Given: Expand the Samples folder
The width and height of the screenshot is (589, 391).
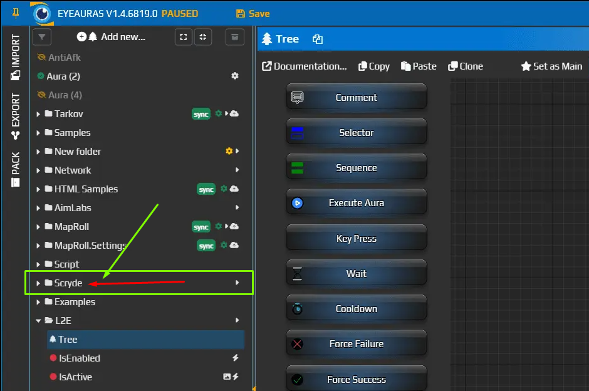Looking at the screenshot, I should click(39, 133).
